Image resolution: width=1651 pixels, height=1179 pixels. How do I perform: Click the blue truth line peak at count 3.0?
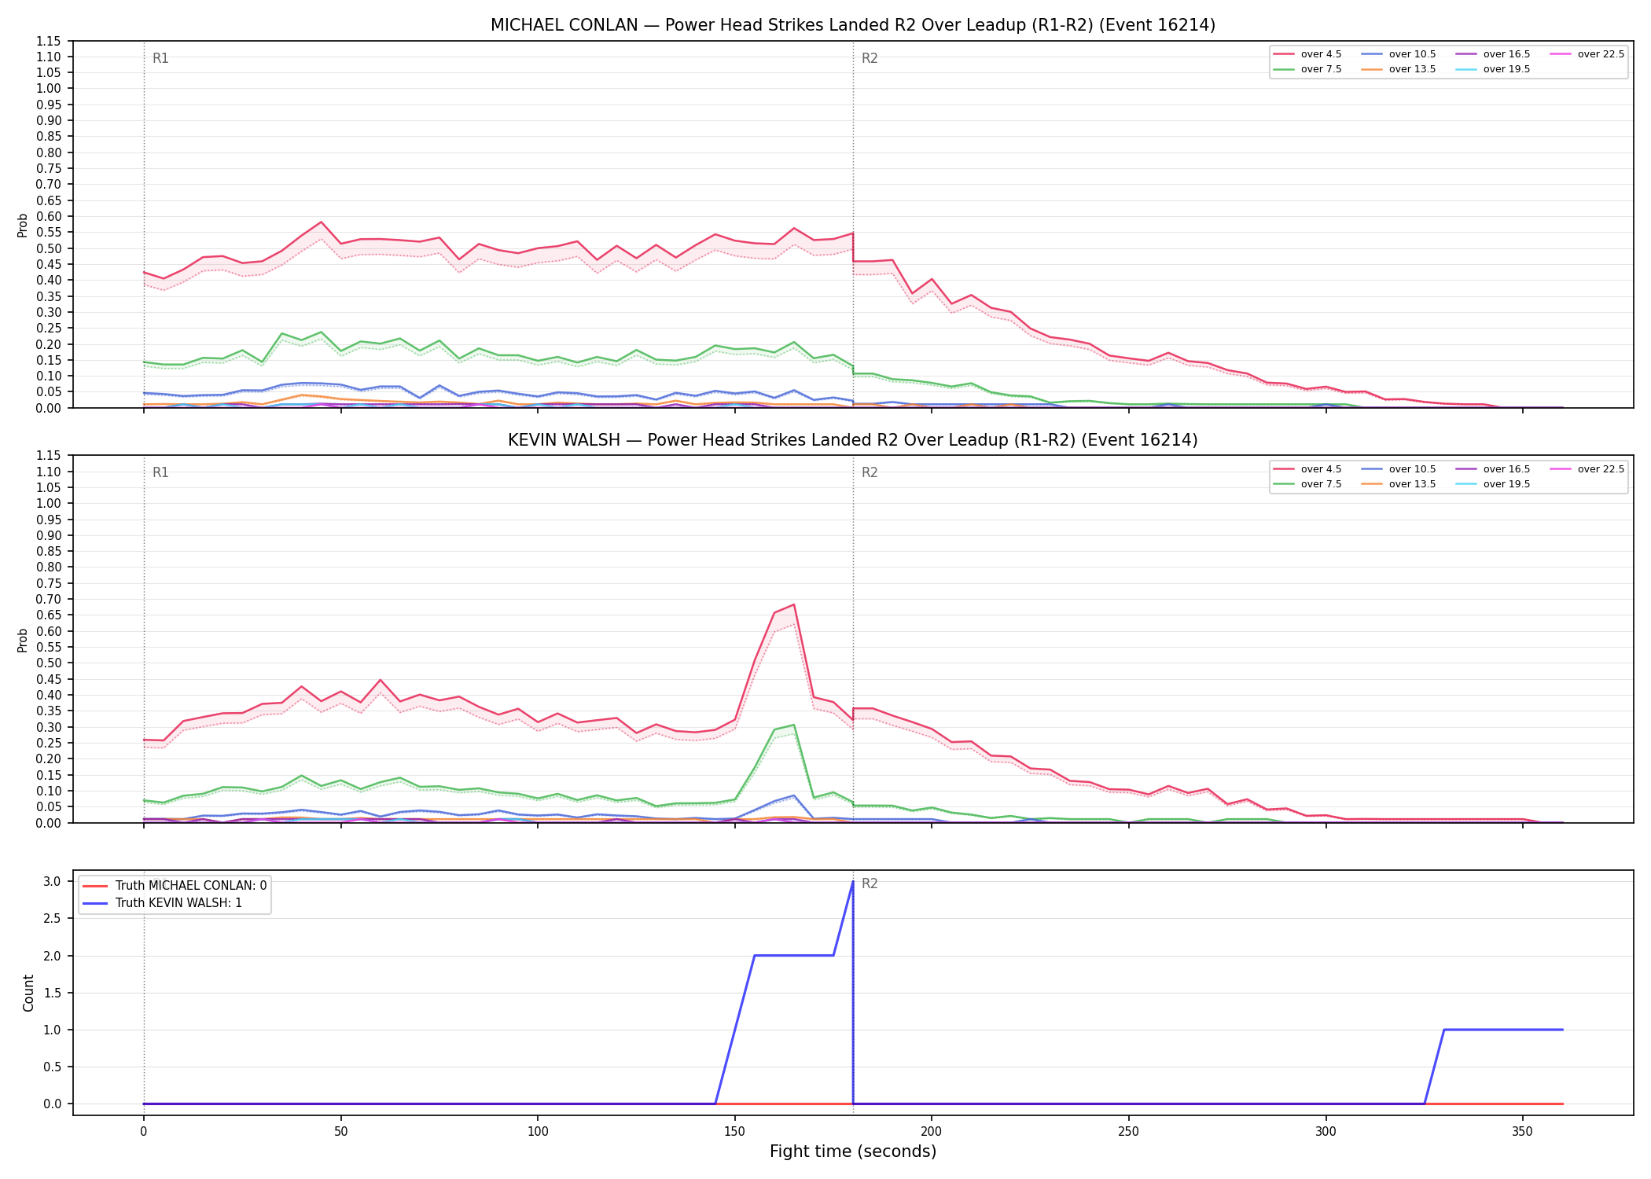click(x=853, y=882)
